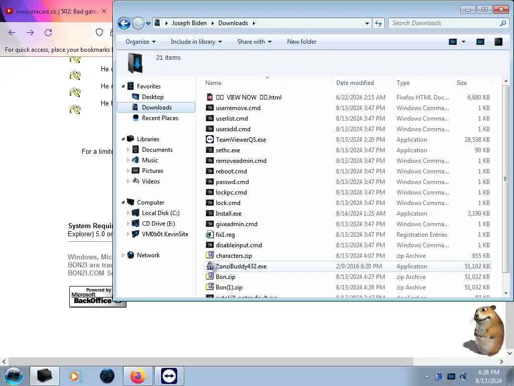Viewport: 514px width, 386px height.
Task: Select sethc.exe file icon
Action: (210, 150)
